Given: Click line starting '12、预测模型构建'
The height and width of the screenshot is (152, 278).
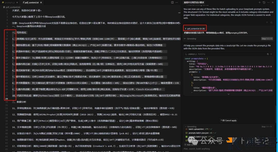Looking at the screenshot, I should click(x=95, y=115).
